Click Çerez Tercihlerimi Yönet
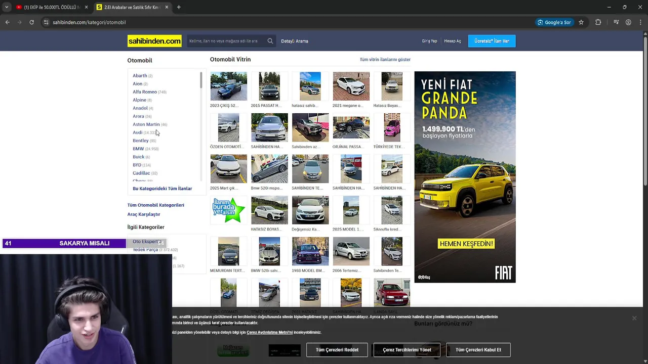648x364 pixels. coord(407,350)
